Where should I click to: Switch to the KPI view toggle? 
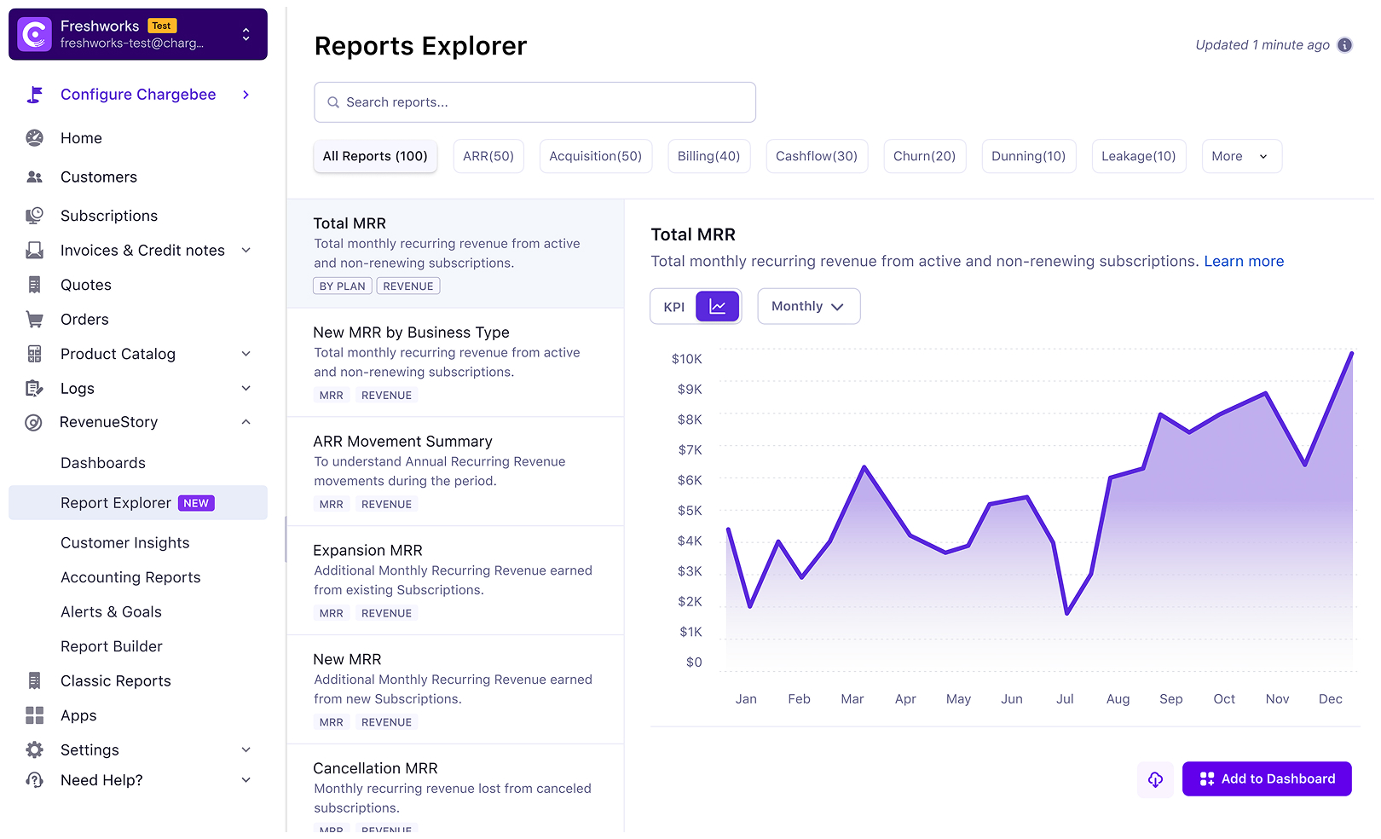673,305
